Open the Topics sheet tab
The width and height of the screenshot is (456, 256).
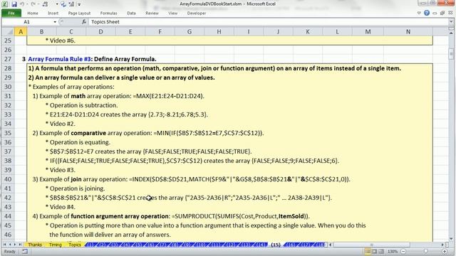[75, 245]
